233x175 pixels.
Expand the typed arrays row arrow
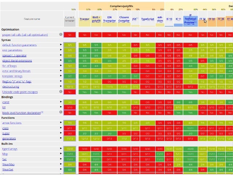tap(61, 148)
